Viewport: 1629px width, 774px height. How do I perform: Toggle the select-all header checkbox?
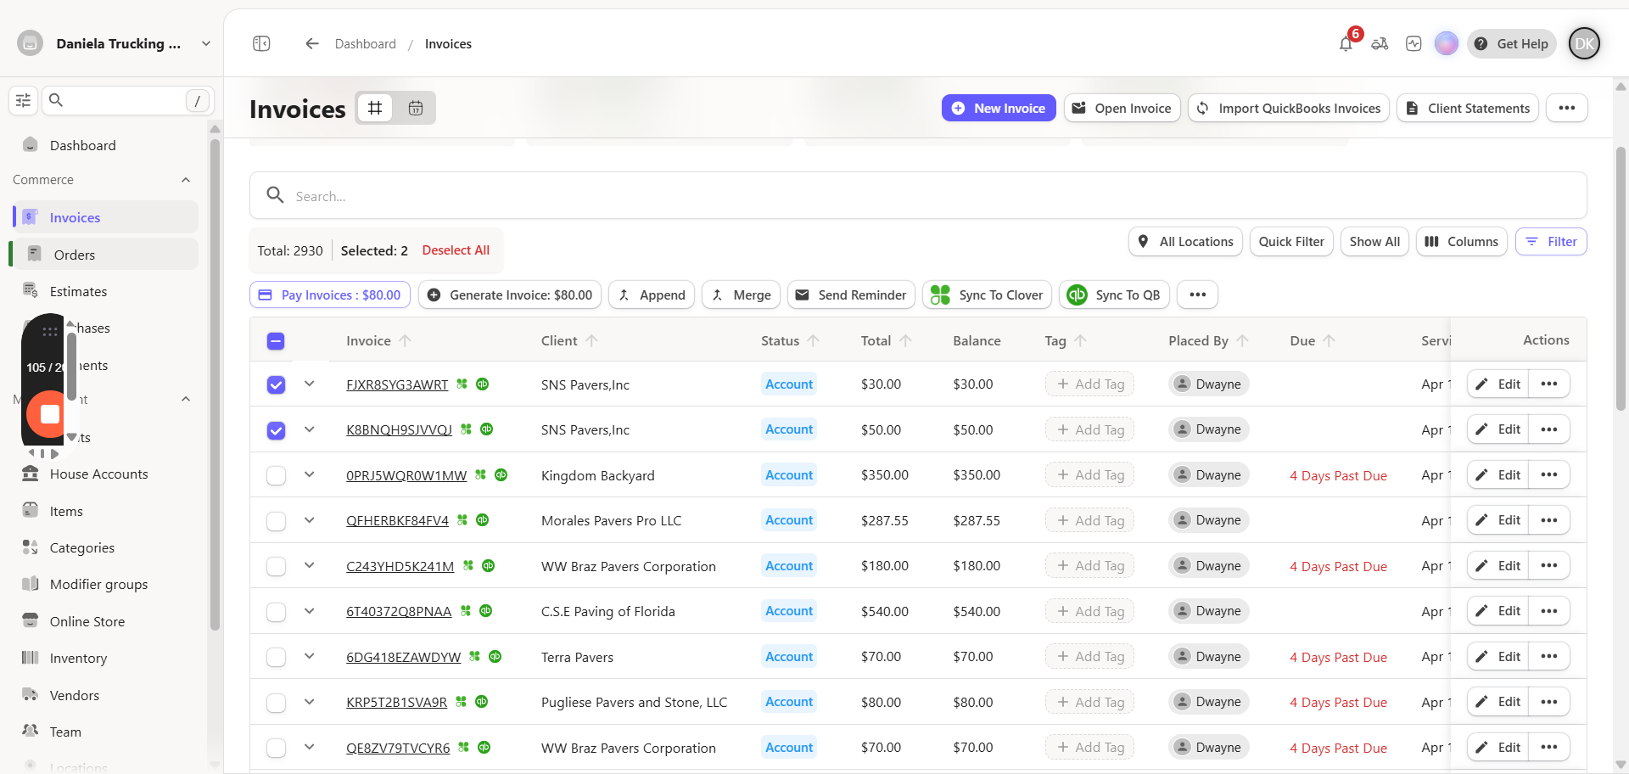[276, 341]
